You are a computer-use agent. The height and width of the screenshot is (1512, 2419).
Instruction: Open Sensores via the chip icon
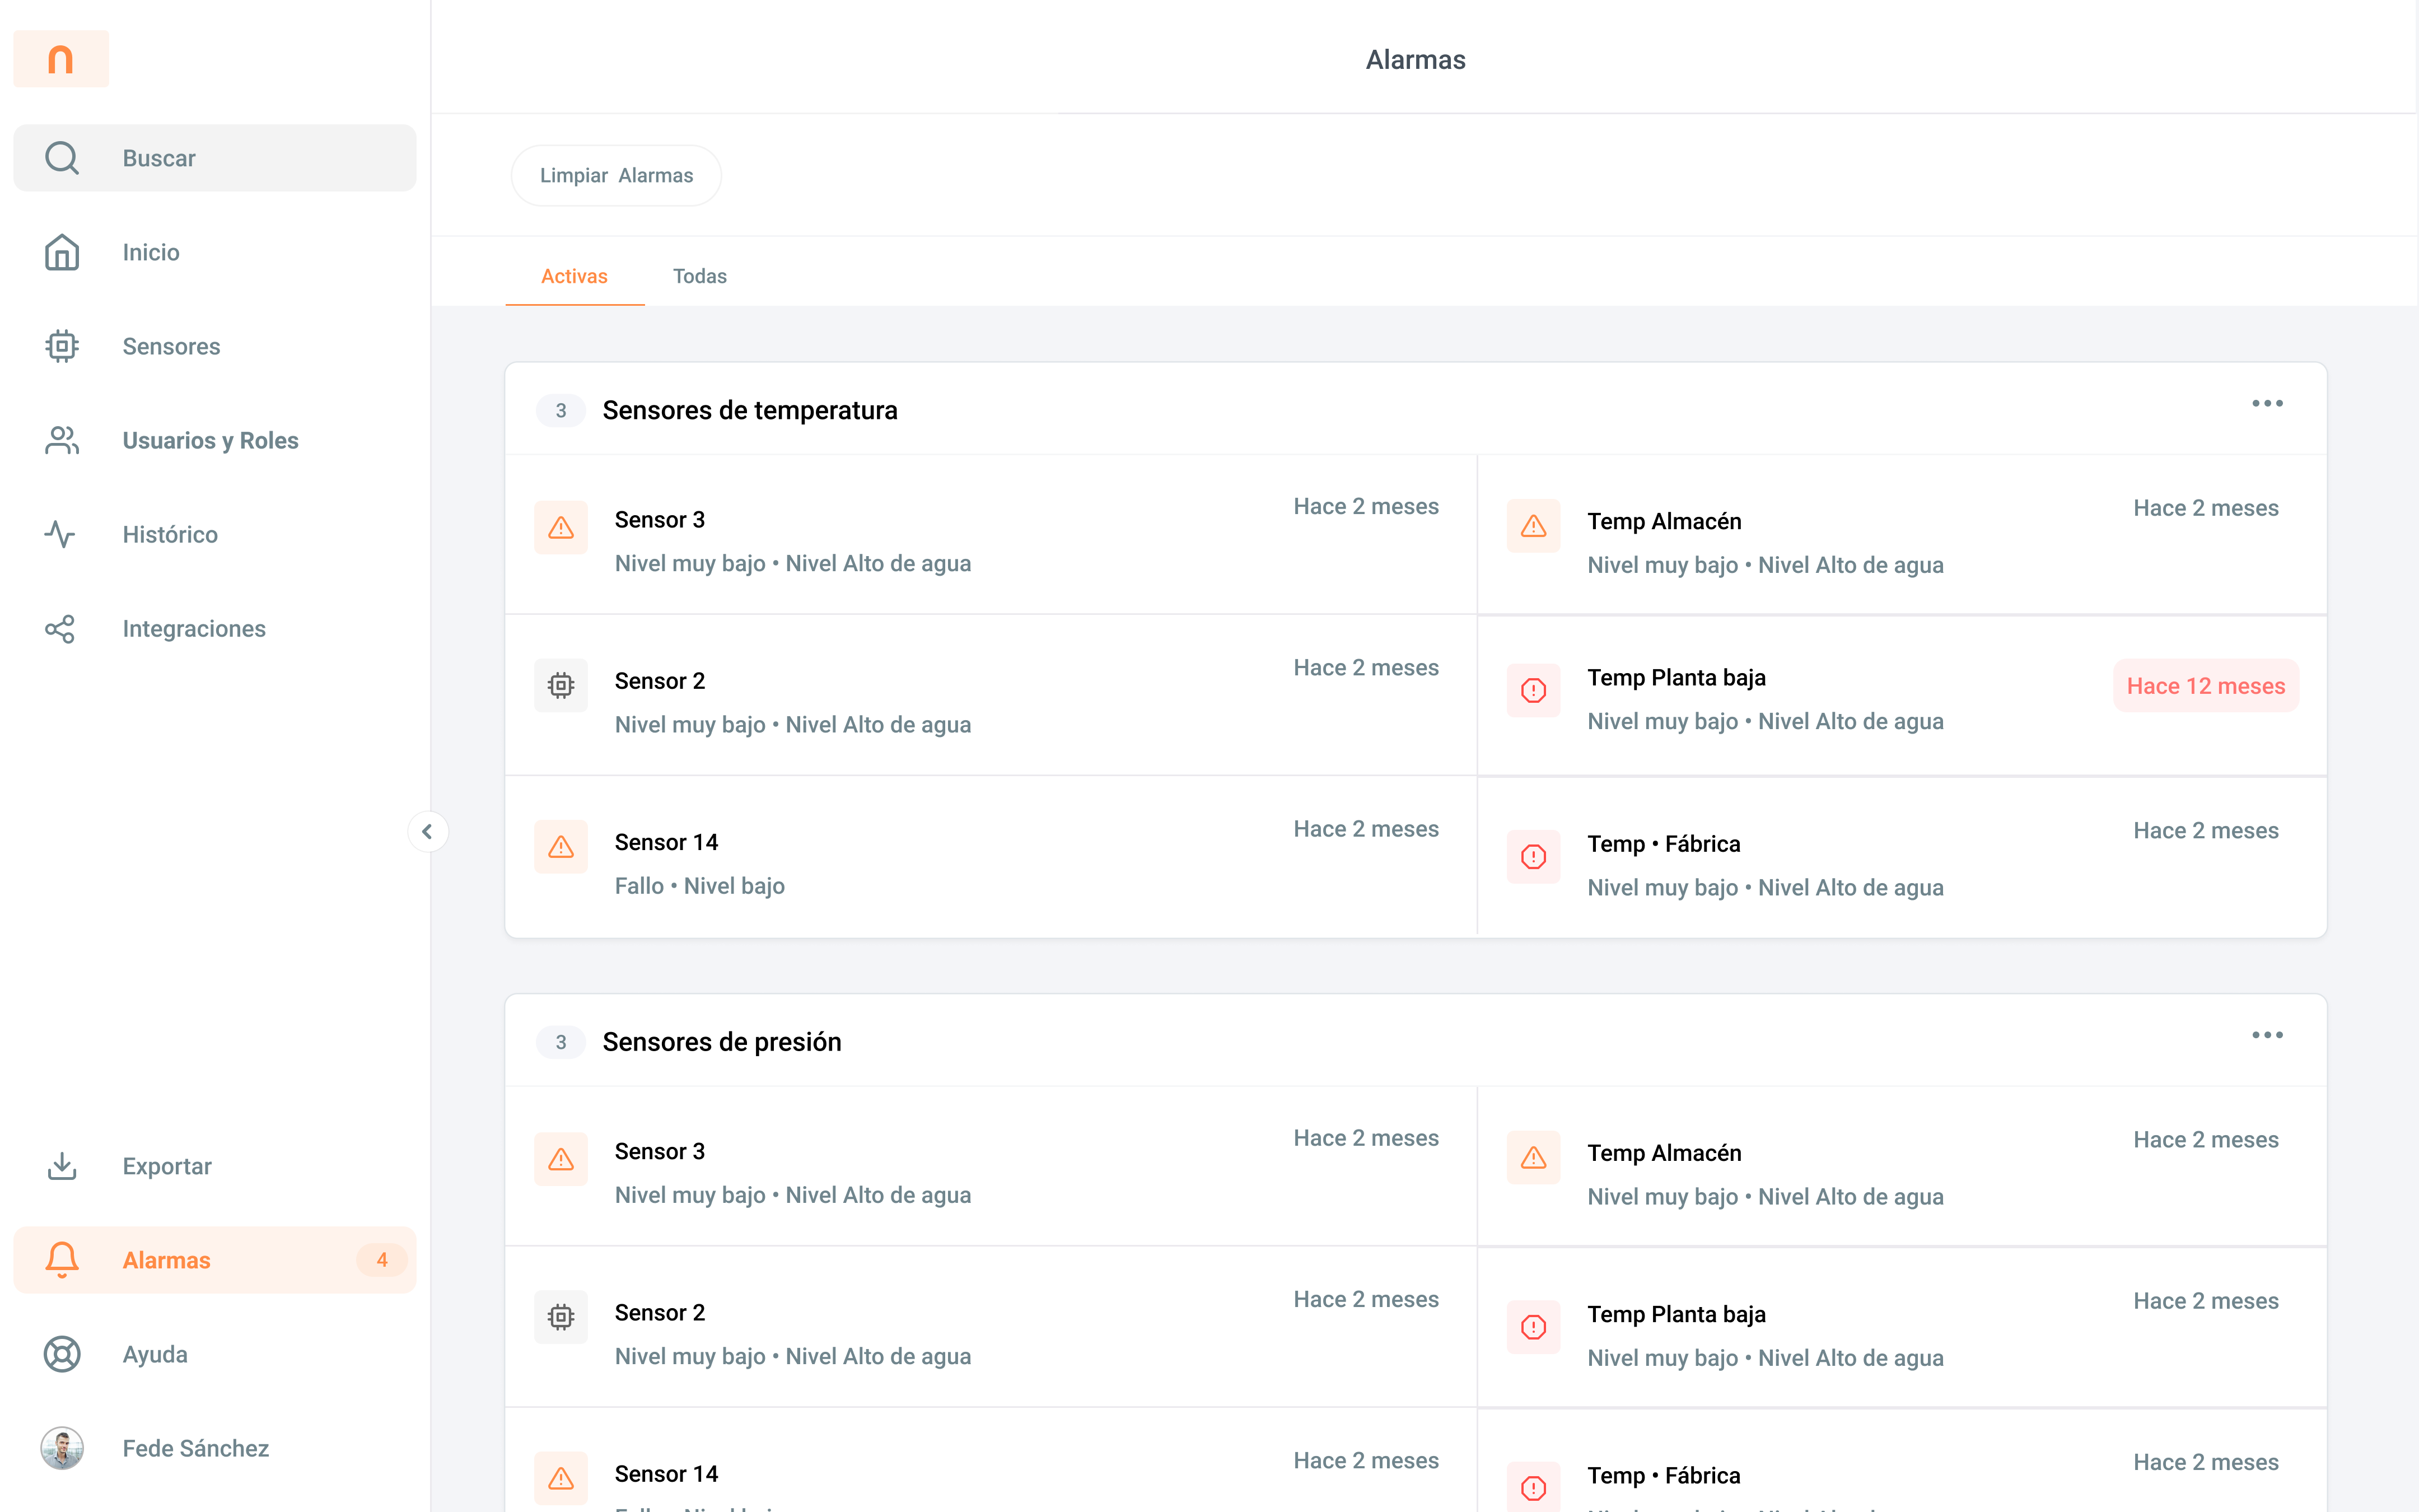point(62,346)
